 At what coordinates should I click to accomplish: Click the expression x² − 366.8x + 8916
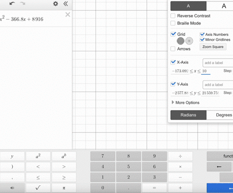[22, 19]
